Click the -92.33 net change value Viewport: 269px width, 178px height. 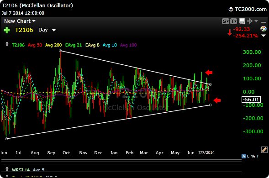tap(242, 29)
